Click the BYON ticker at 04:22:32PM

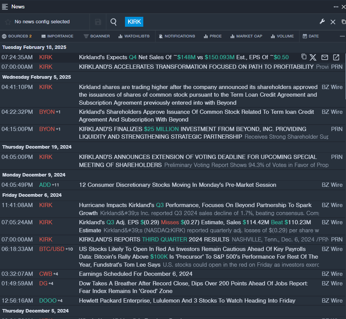tap(47, 112)
